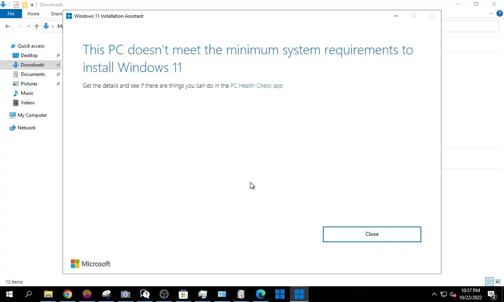Minimize the Windows 11 Installation Assistant window

coord(396,16)
